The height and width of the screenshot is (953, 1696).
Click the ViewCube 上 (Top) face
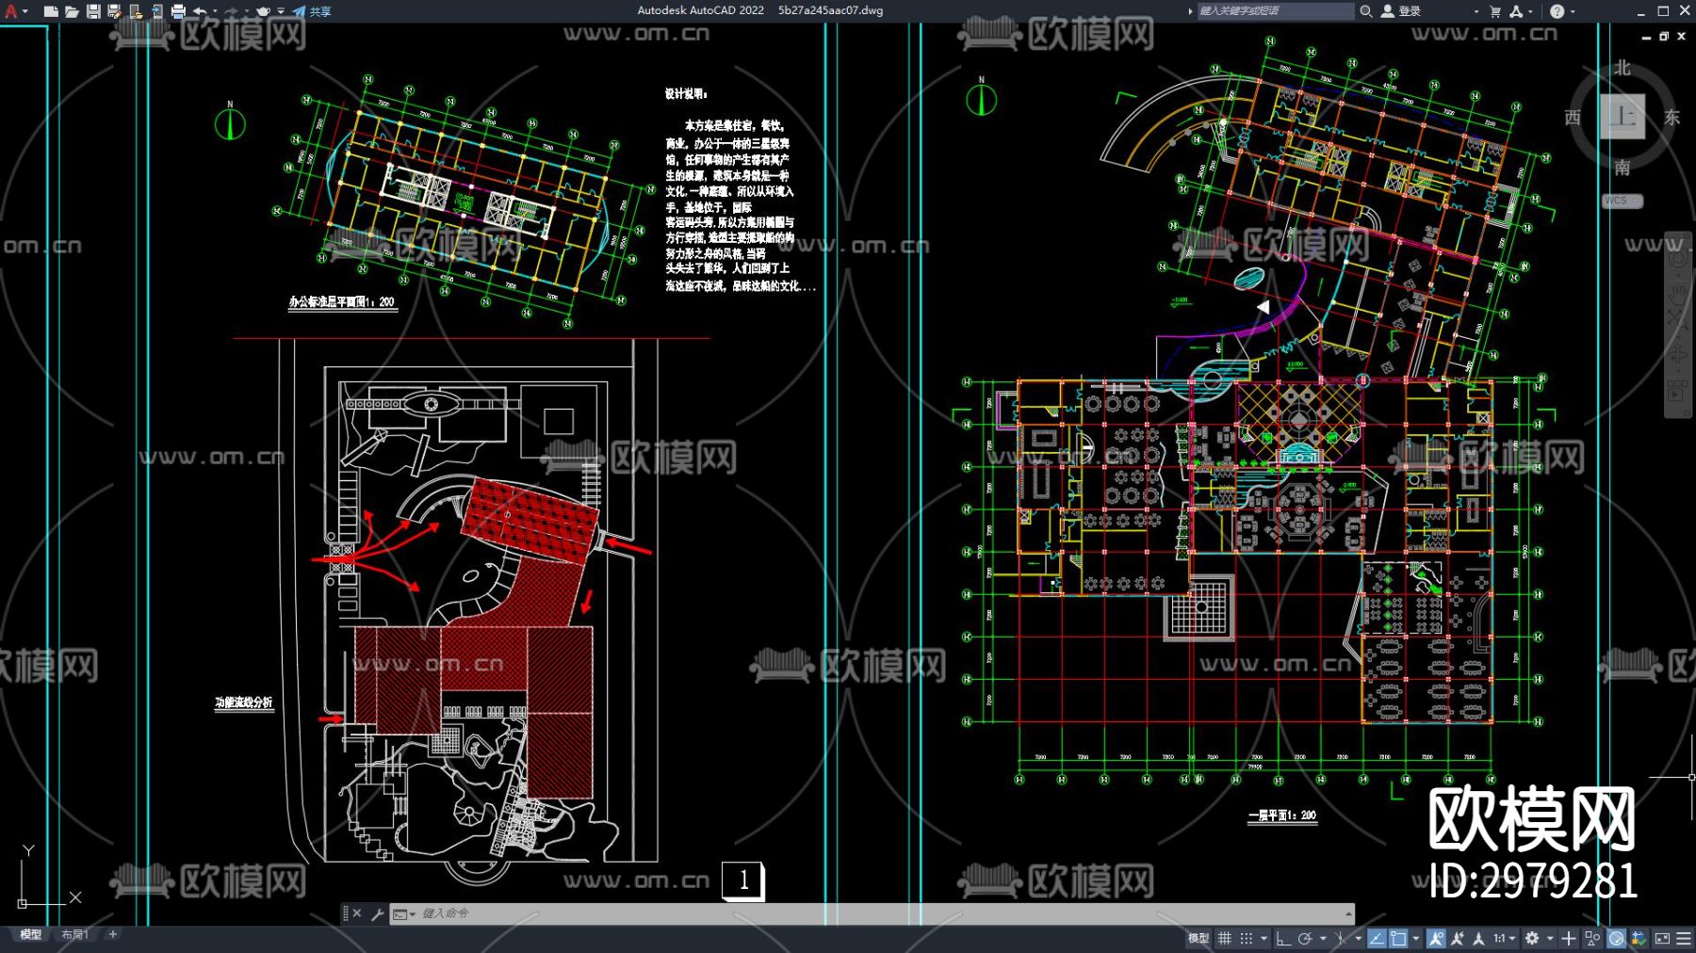tap(1622, 117)
